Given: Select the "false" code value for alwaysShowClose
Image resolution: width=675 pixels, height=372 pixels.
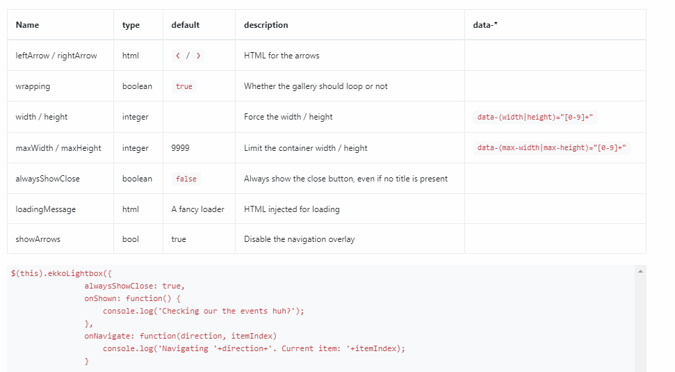Looking at the screenshot, I should [186, 179].
